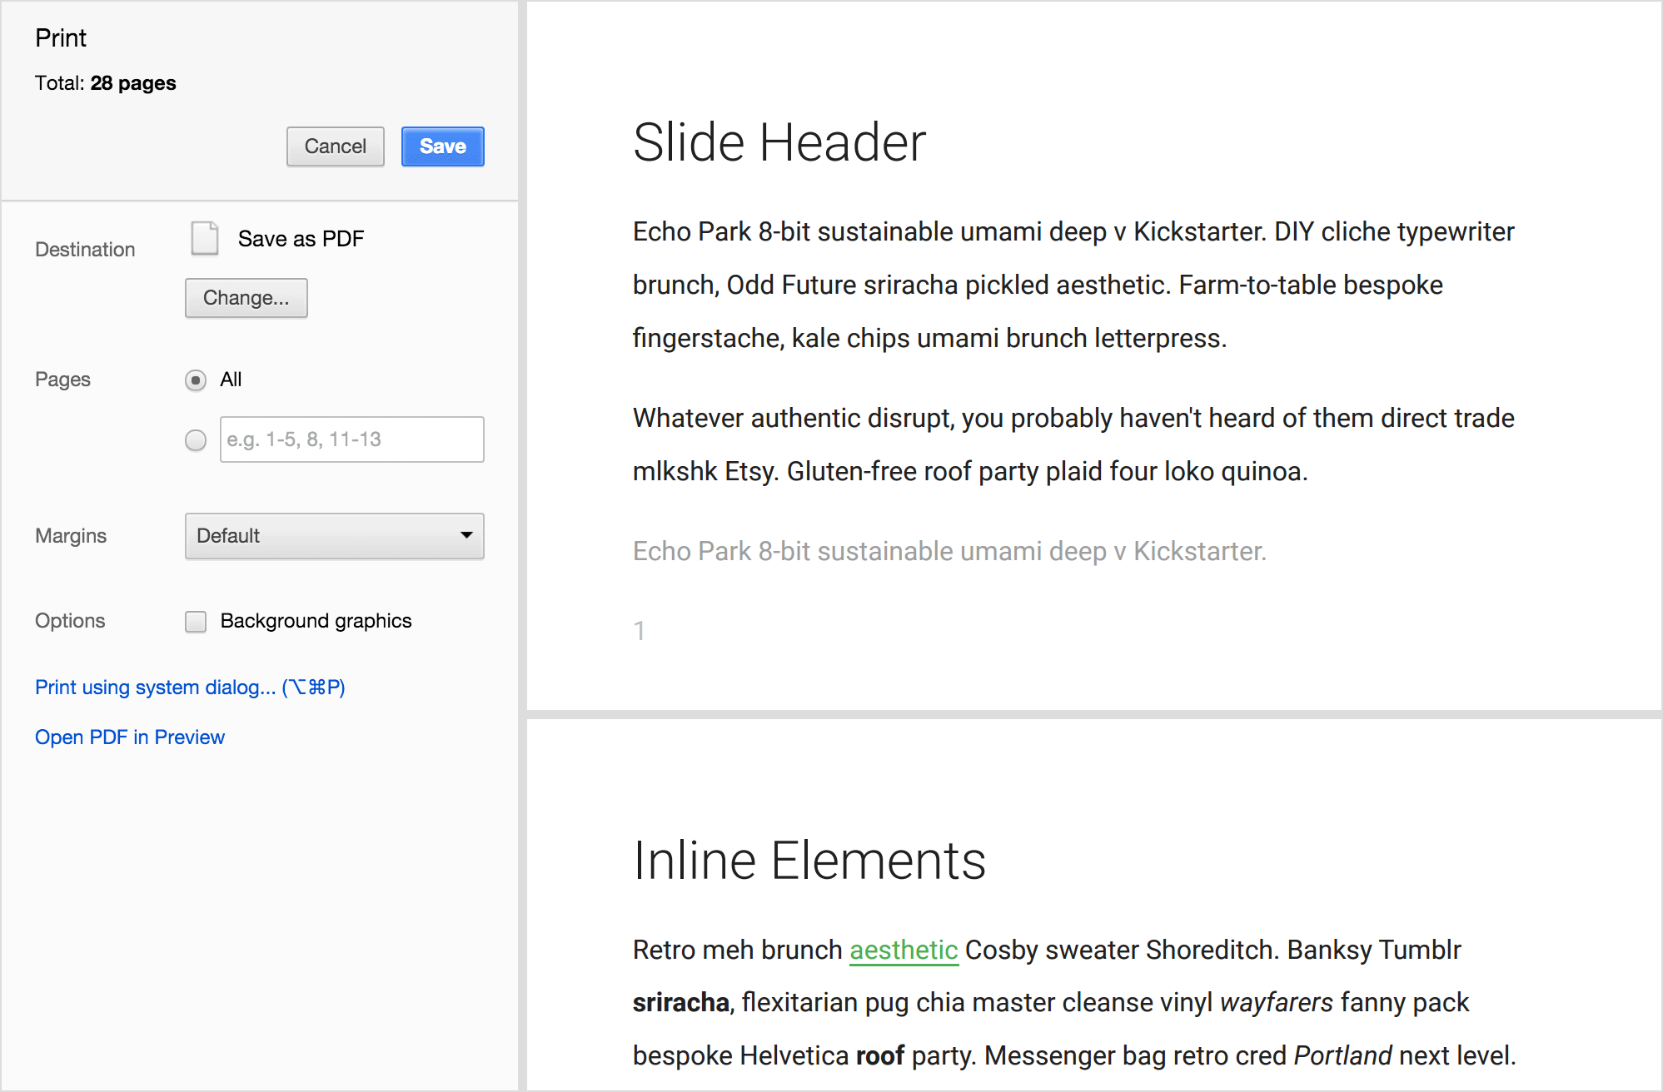Open PDF in Preview link
The width and height of the screenshot is (1663, 1092).
point(130,737)
